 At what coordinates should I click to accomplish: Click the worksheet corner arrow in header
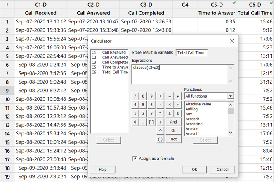(6, 4)
